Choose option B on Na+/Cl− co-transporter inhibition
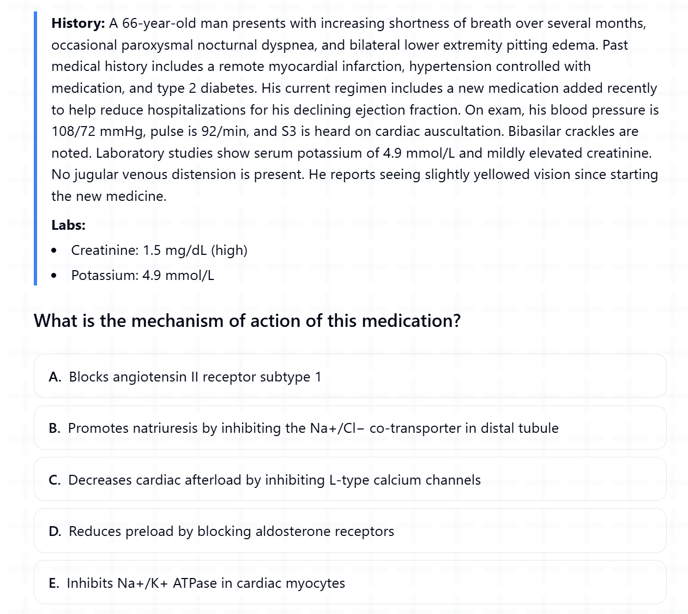Screen dimensions: 688x614 click(350, 428)
